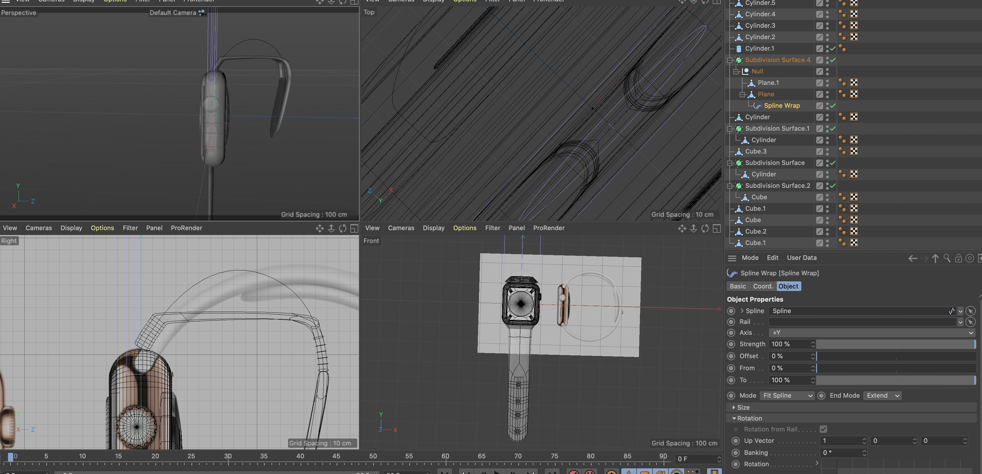Image resolution: width=982 pixels, height=474 pixels.
Task: Toggle the Rotation from Rail checkbox
Action: pyautogui.click(x=823, y=429)
